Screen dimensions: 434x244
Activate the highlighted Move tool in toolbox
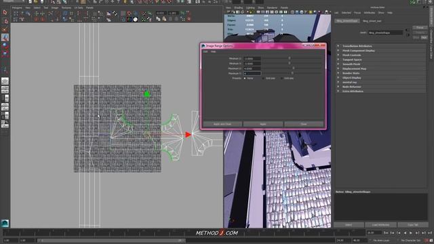[x=5, y=37]
